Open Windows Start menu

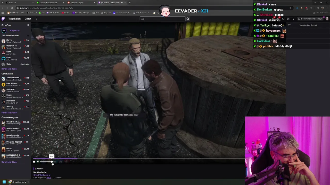[x=4, y=182]
